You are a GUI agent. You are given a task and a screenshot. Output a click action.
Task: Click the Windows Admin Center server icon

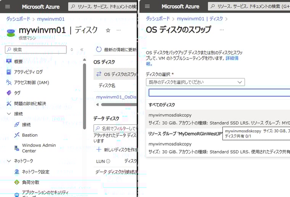point(17,148)
